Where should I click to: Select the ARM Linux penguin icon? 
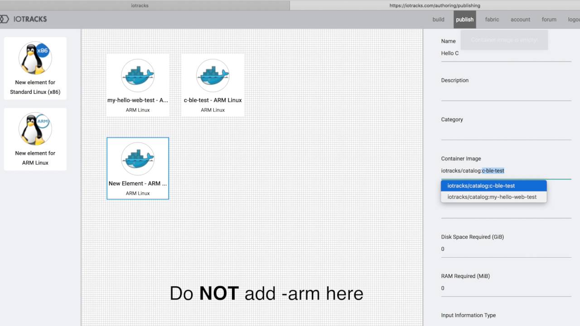[35, 129]
